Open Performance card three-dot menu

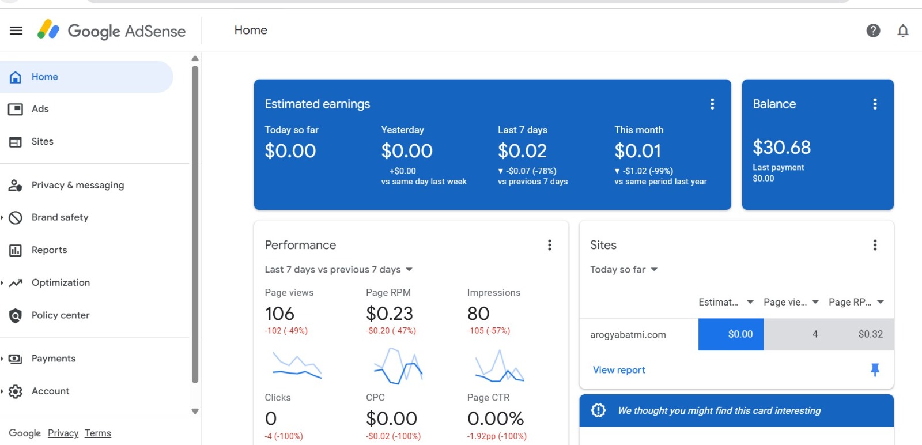[x=550, y=245]
